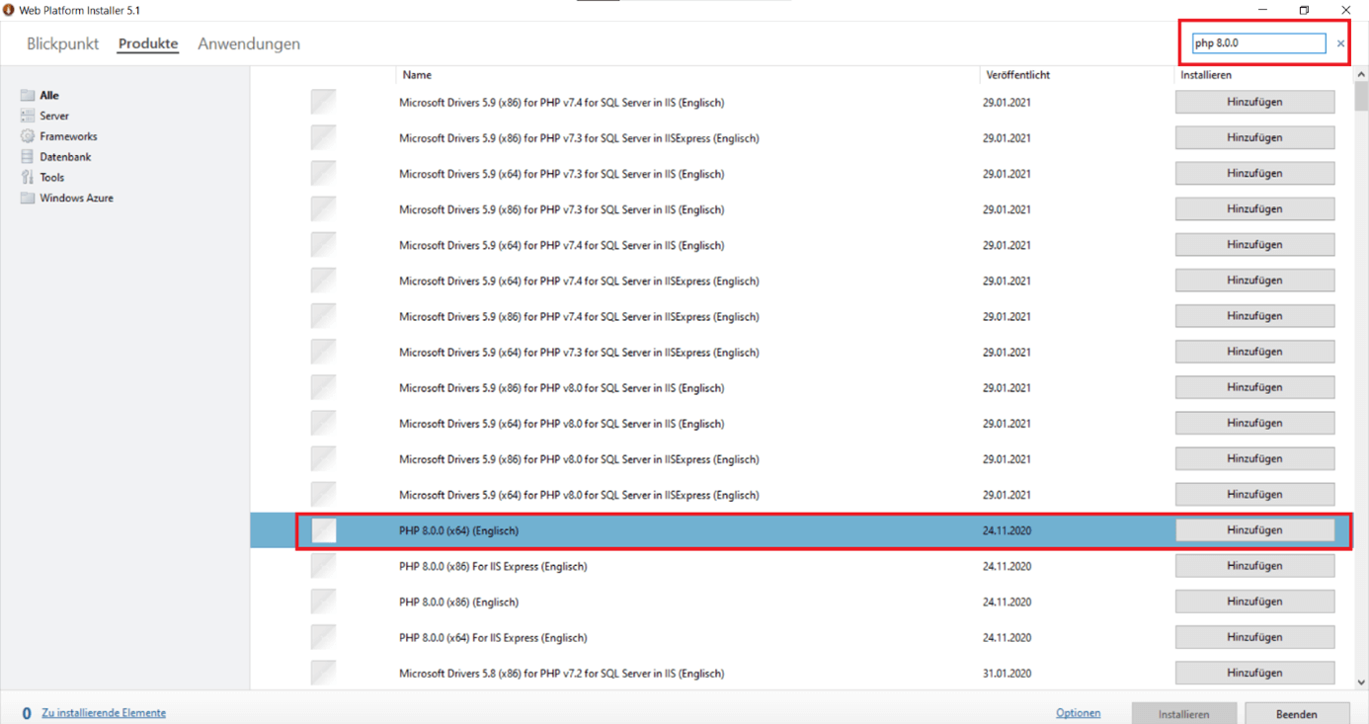The image size is (1369, 724).
Task: Click the vertical scrollbar thumb
Action: [x=1361, y=96]
